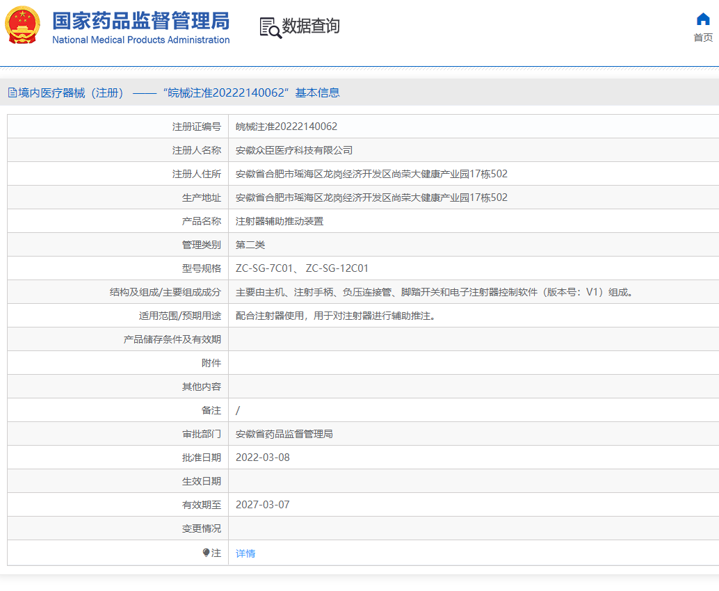Screen dimensions: 719x591
Task: Click the 产品储存条件及有效期 label
Action: [172, 339]
